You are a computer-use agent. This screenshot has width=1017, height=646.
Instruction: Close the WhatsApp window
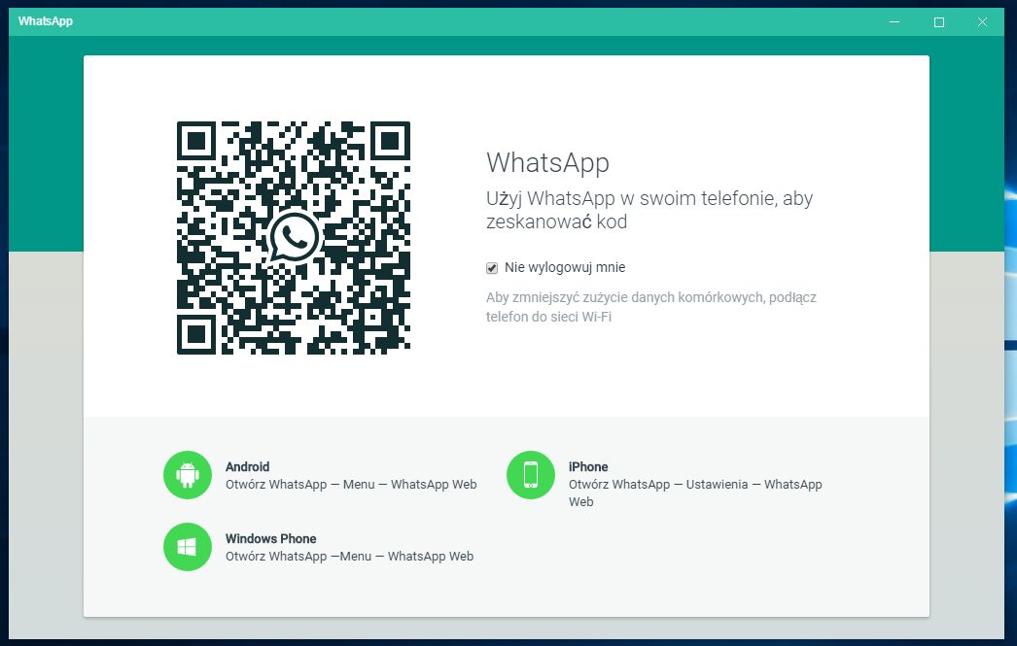pyautogui.click(x=982, y=22)
